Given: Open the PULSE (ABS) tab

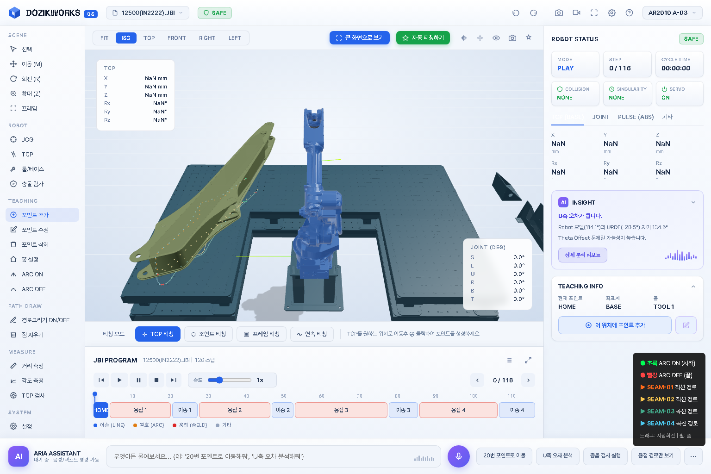Looking at the screenshot, I should (x=636, y=117).
